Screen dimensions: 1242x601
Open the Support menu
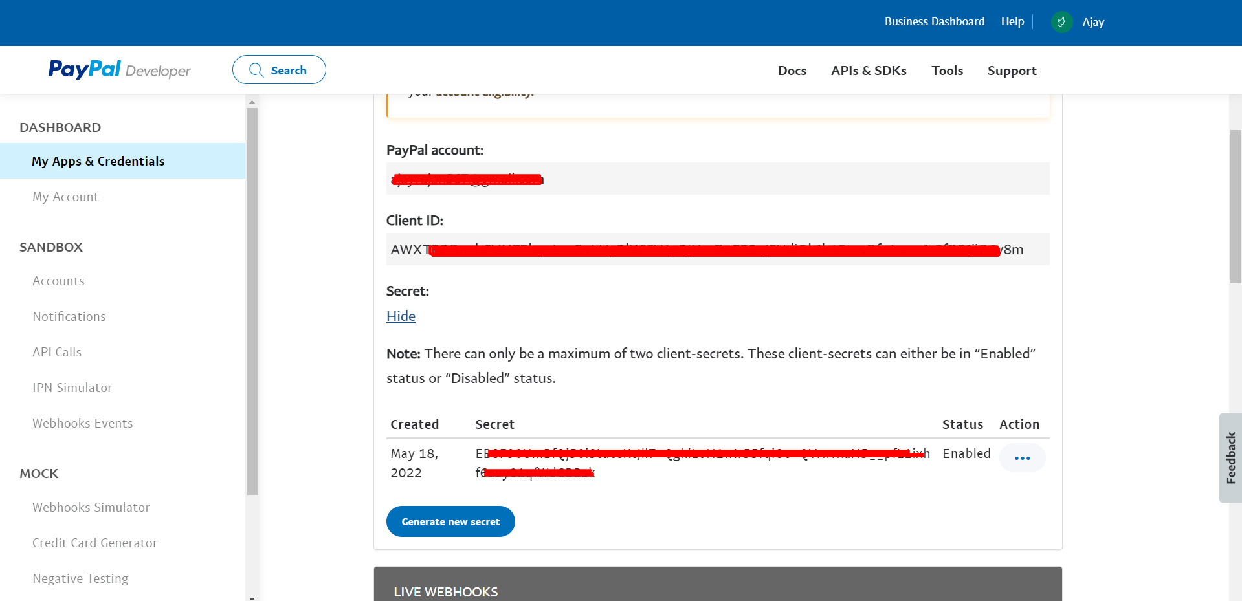pyautogui.click(x=1012, y=71)
